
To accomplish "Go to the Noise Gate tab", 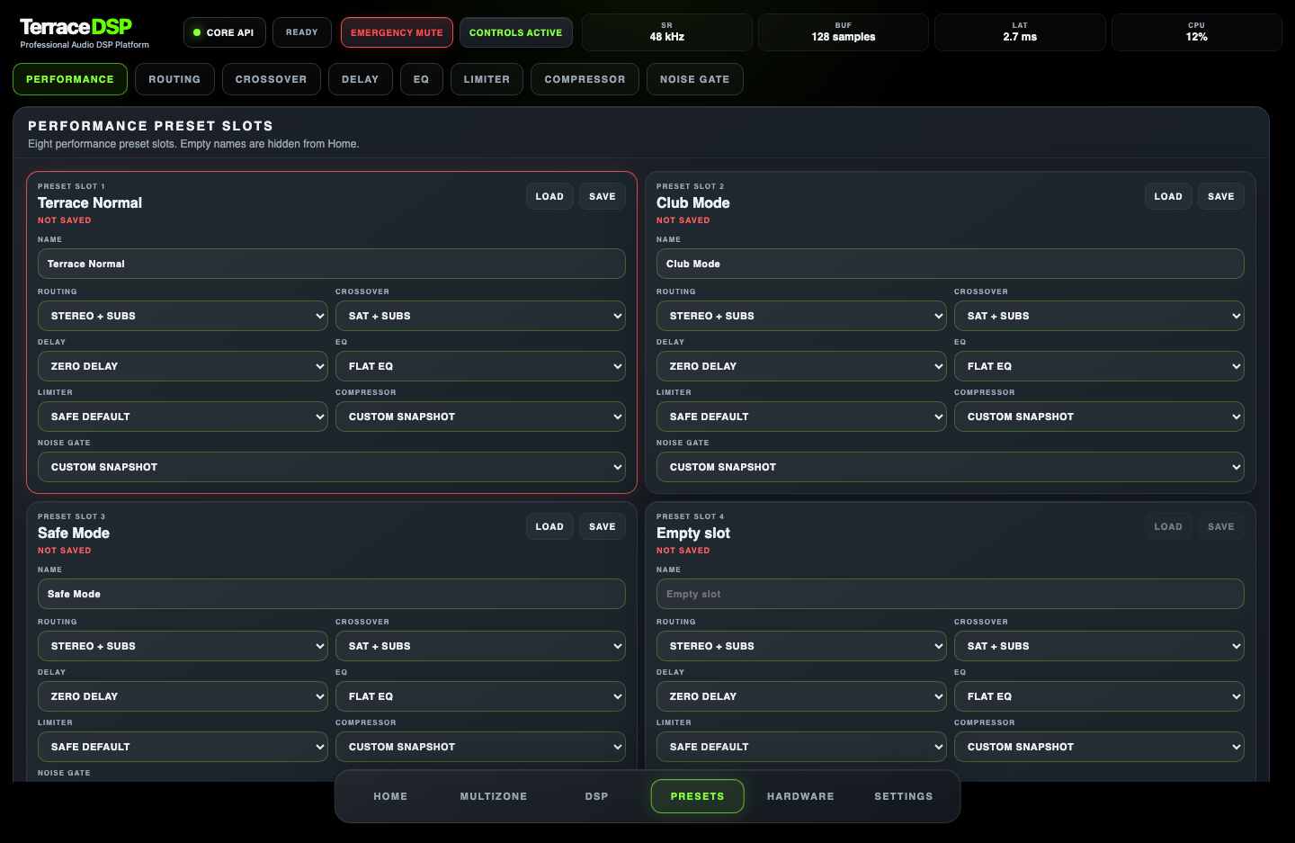I will tap(694, 79).
